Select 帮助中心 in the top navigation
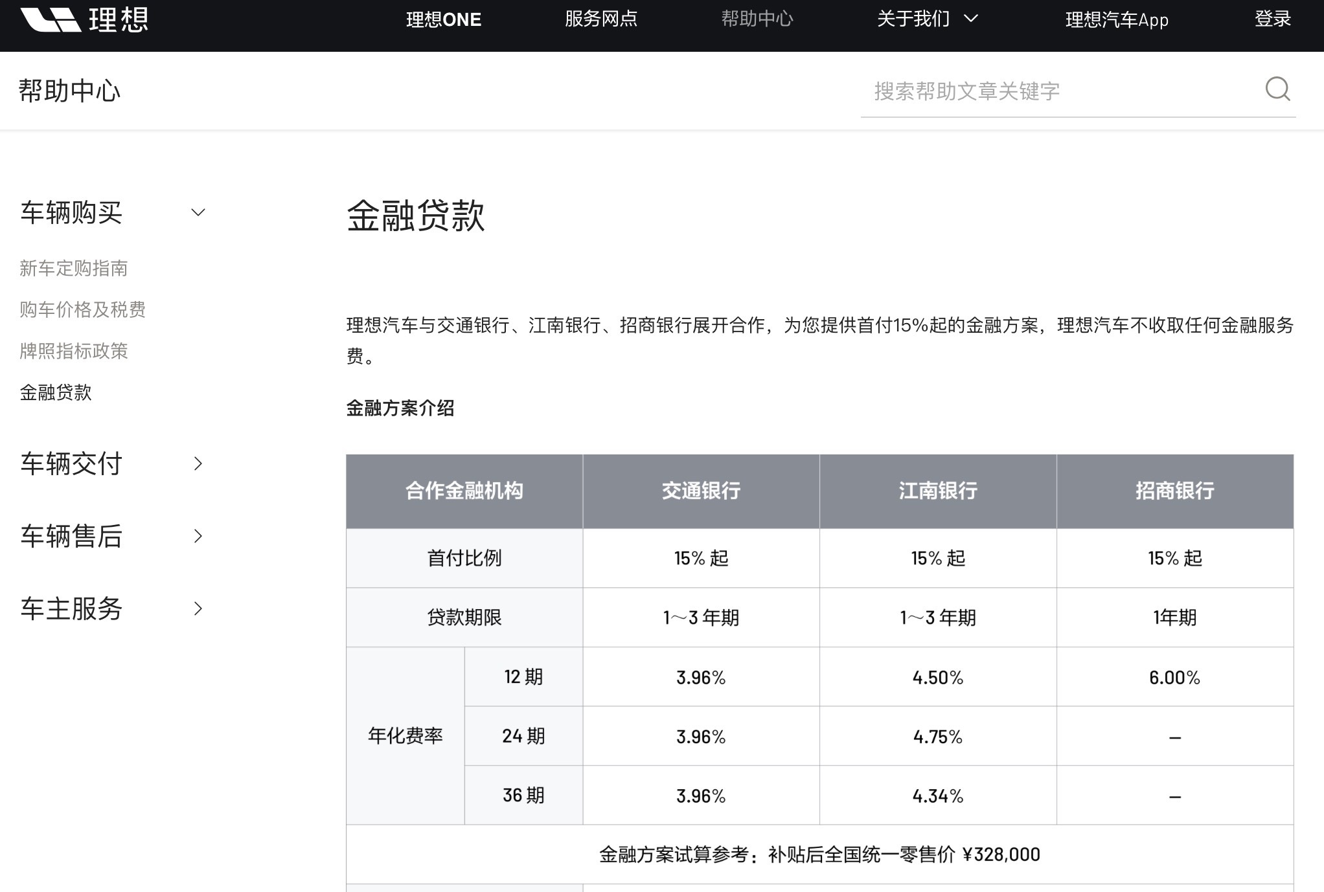Viewport: 1324px width, 892px height. 757,19
